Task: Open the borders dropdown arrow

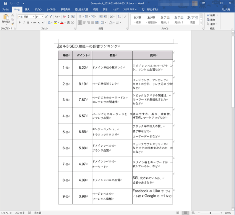Action: (120, 23)
